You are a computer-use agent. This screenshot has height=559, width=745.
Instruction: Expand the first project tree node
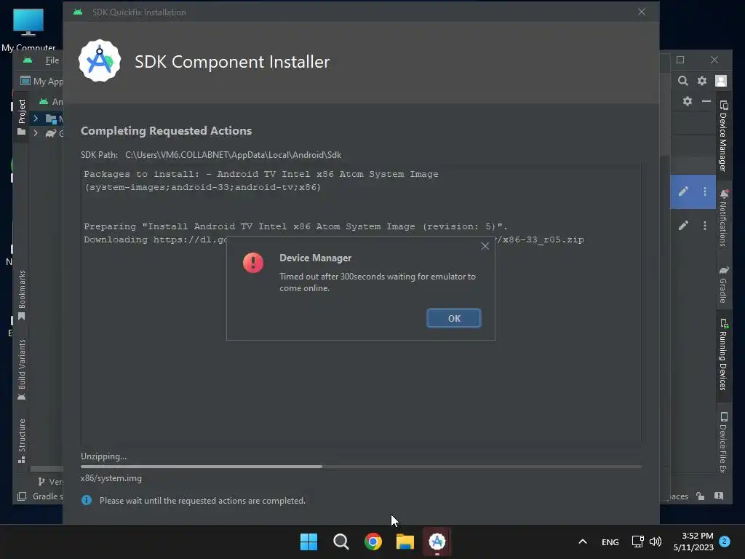tap(36, 119)
